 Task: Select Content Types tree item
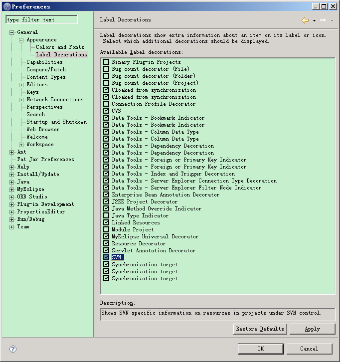pos(46,77)
